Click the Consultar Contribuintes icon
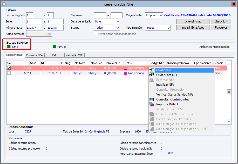Viewport: 238px width, 164px height. tap(152, 99)
